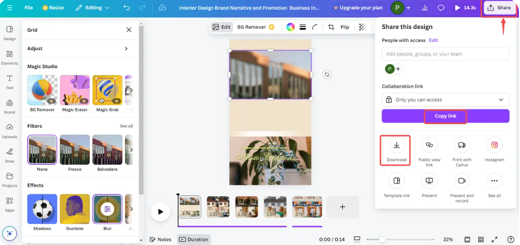Open the Editing mode dropdown

(92, 8)
